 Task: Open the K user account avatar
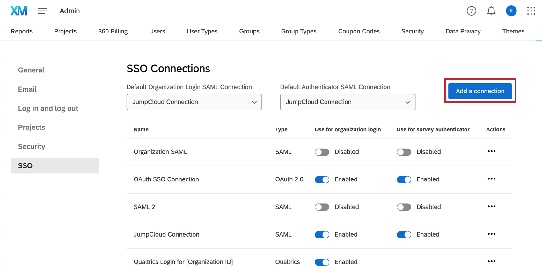(511, 11)
